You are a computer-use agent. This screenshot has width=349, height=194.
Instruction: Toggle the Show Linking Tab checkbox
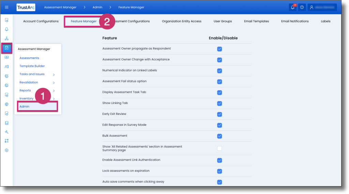click(x=219, y=103)
